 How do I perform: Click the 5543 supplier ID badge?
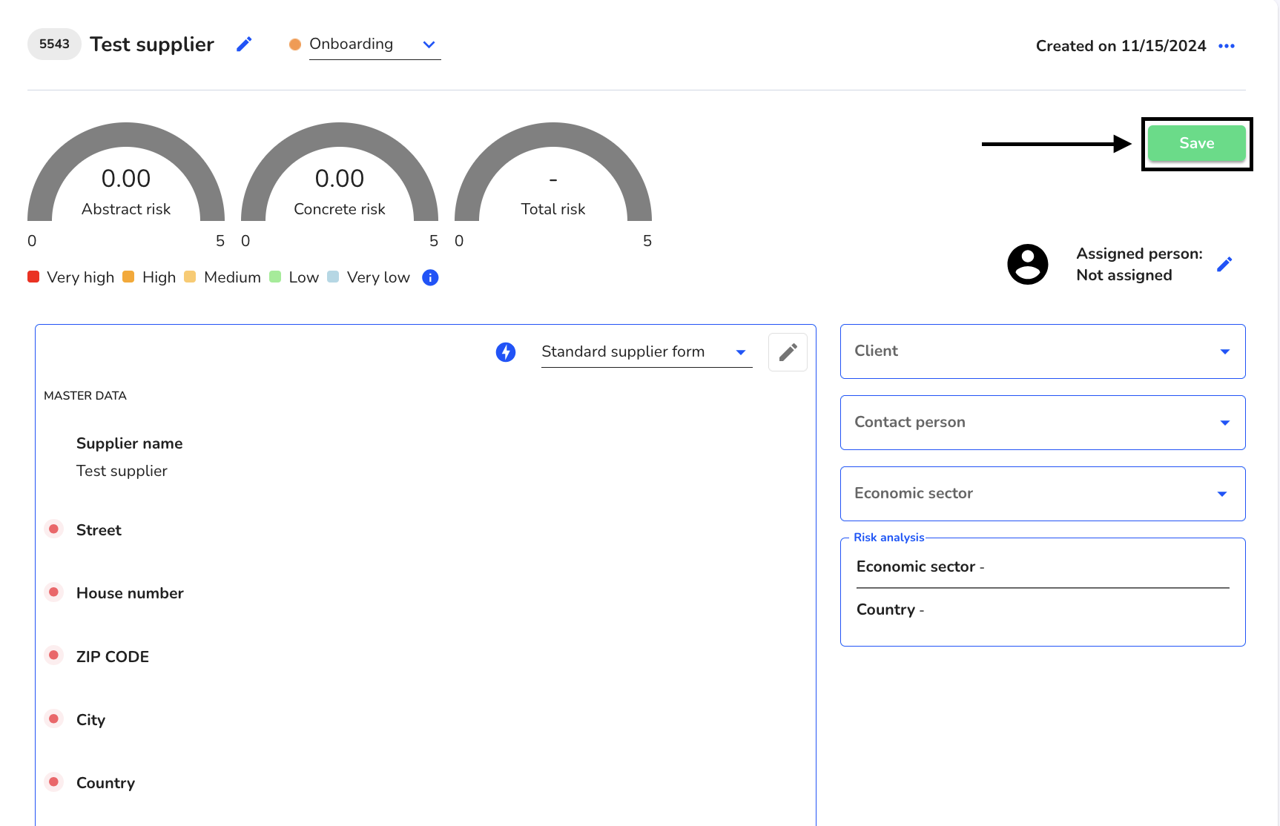pos(54,44)
